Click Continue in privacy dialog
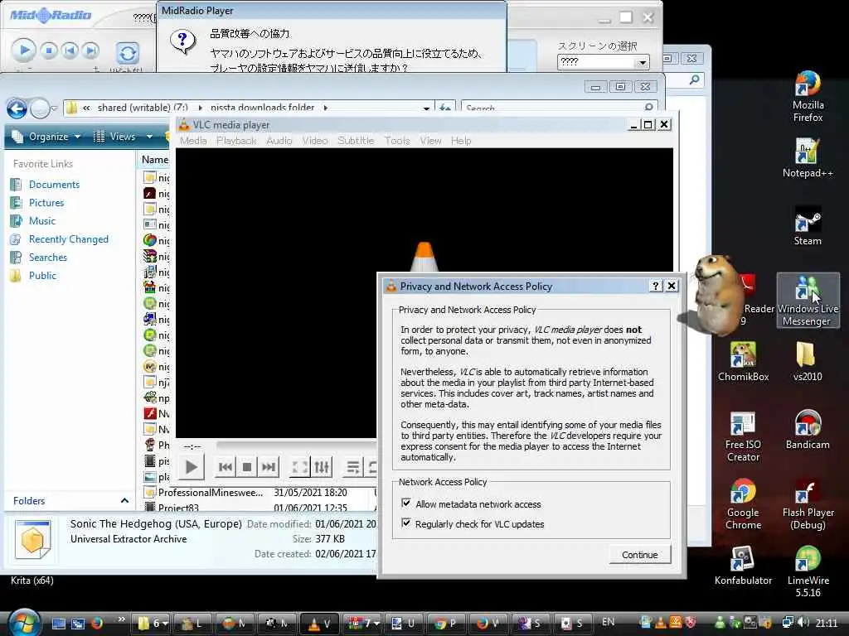 pos(639,555)
